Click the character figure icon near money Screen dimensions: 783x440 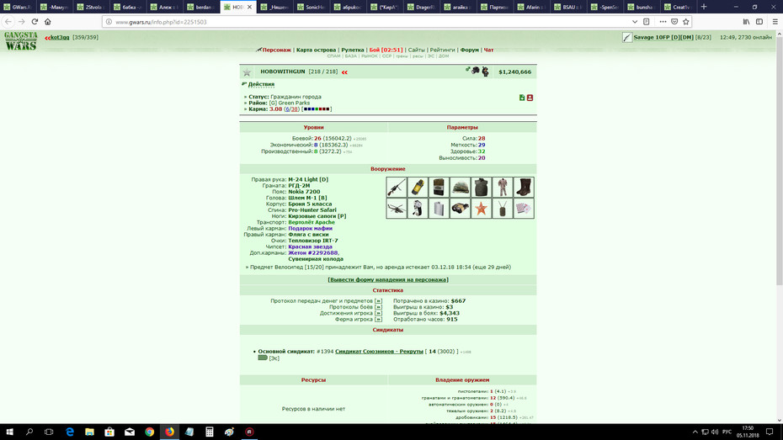(x=485, y=72)
